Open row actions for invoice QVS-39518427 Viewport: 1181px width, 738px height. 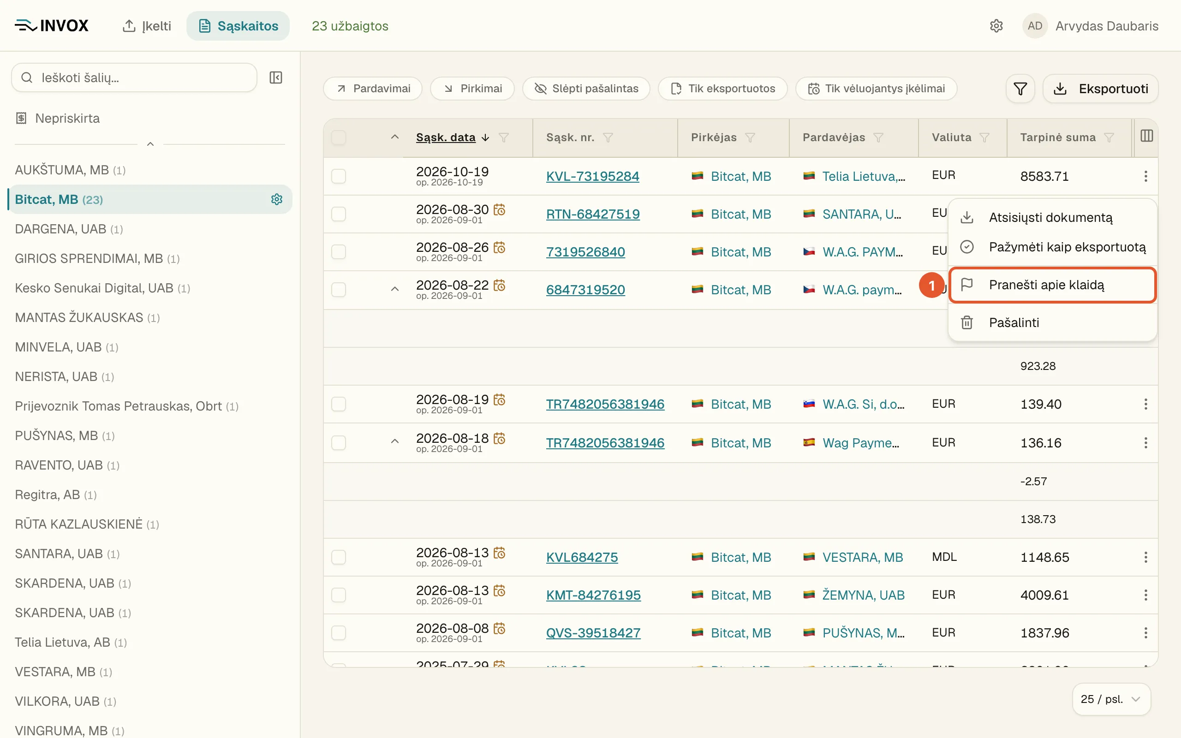(1145, 633)
